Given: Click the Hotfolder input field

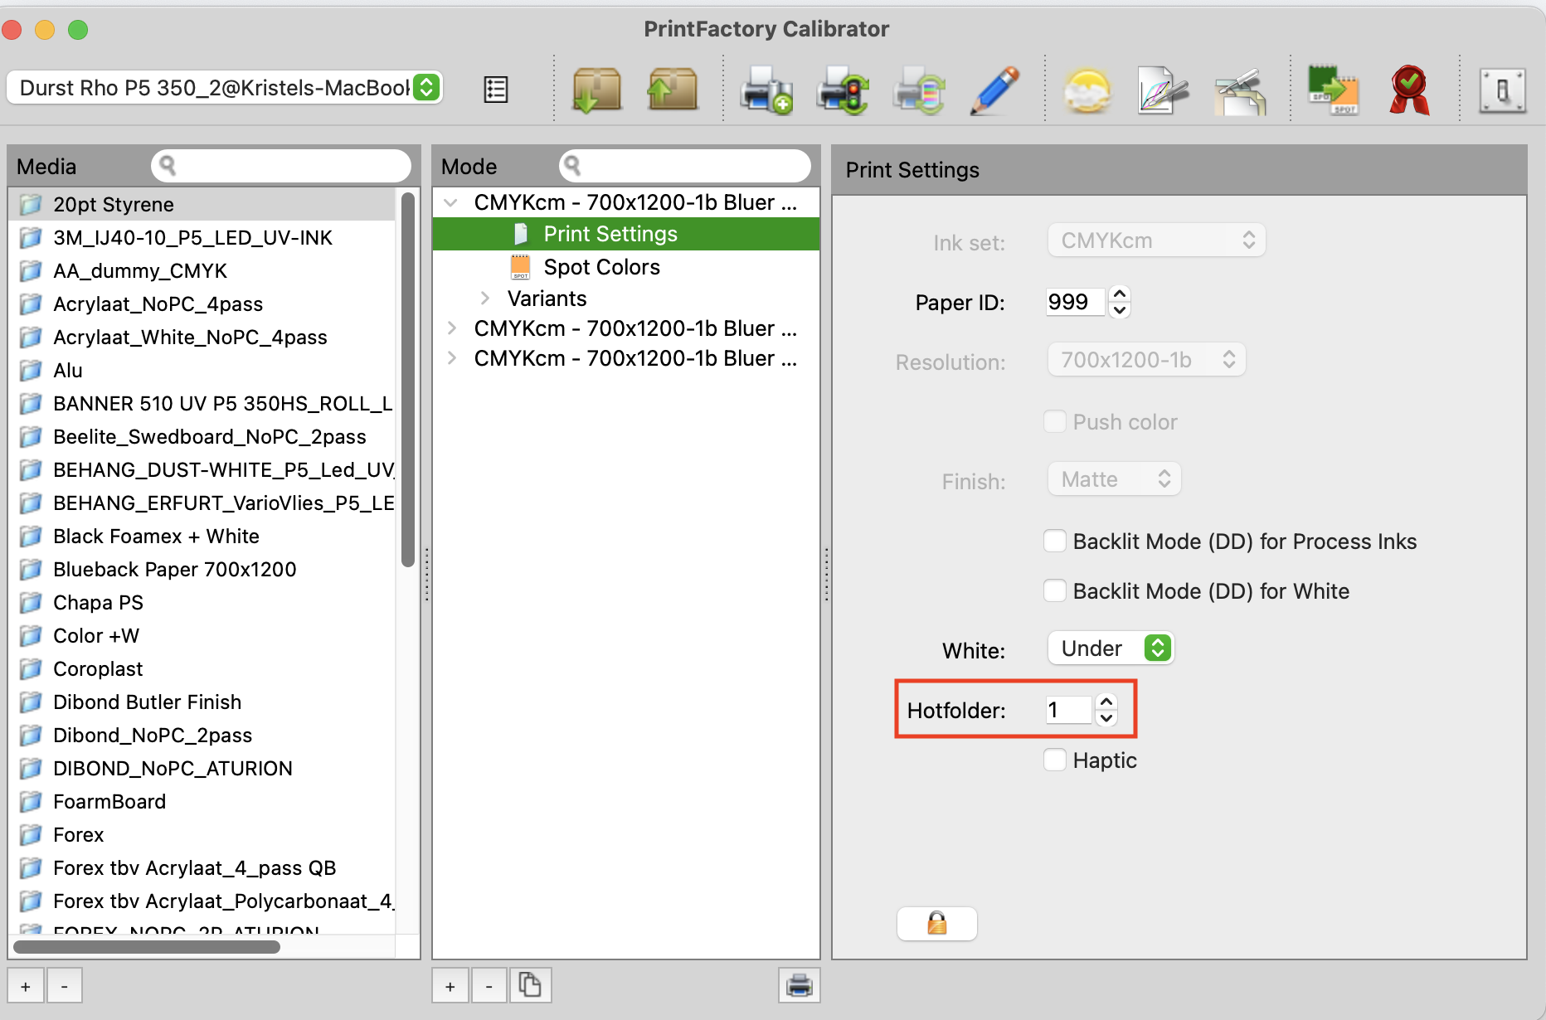Looking at the screenshot, I should click(x=1068, y=710).
